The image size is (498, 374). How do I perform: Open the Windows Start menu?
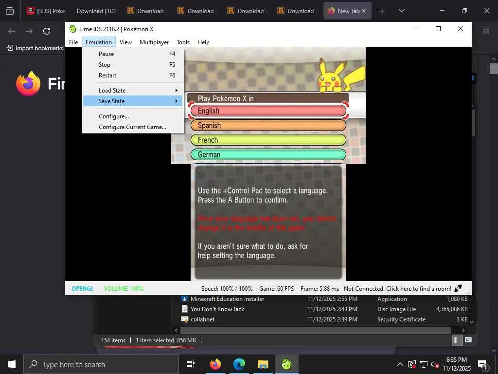(x=12, y=364)
